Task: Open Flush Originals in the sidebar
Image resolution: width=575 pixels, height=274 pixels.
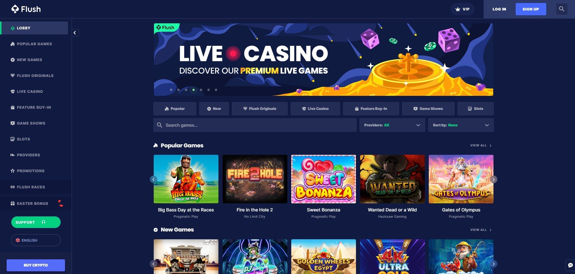Action: coord(35,75)
